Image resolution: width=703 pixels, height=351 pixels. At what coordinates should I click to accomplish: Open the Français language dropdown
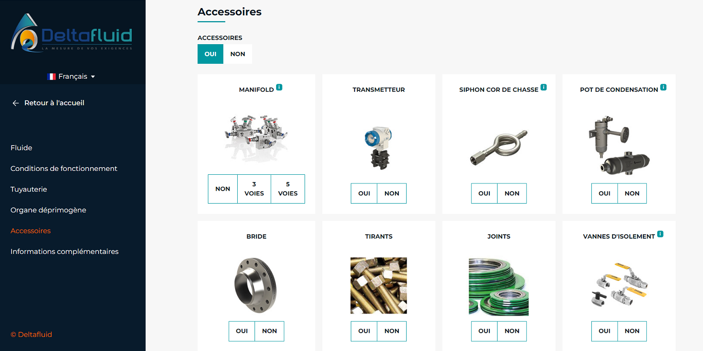71,77
